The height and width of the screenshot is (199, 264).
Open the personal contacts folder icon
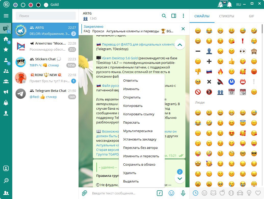[6, 60]
